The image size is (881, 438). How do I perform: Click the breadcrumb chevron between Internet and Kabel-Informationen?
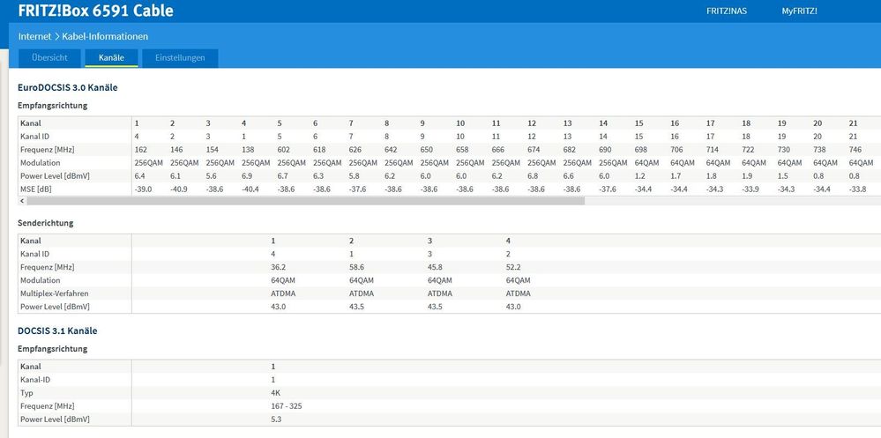click(x=56, y=36)
